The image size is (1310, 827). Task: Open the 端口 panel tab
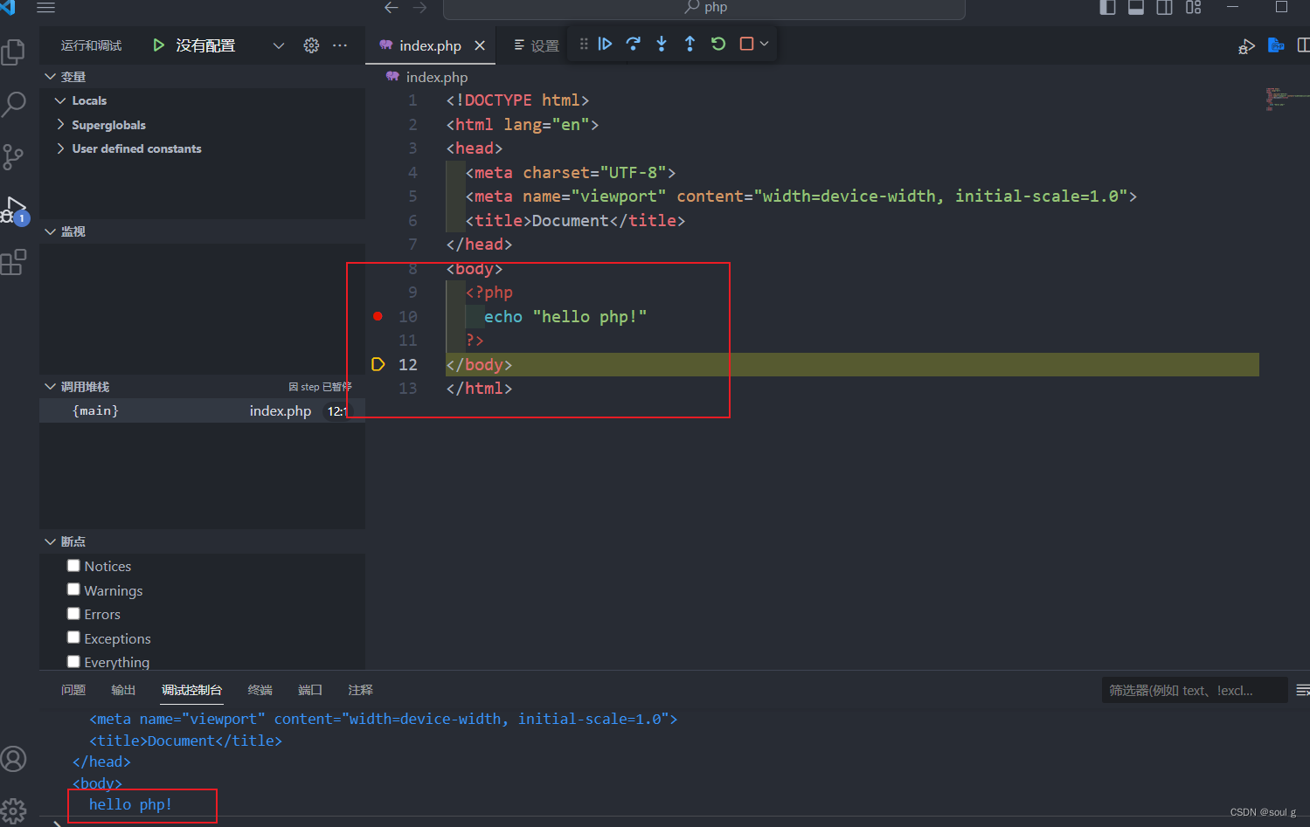310,690
